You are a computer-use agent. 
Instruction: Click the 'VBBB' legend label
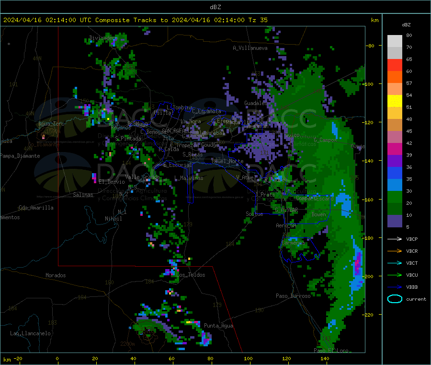coord(412,287)
